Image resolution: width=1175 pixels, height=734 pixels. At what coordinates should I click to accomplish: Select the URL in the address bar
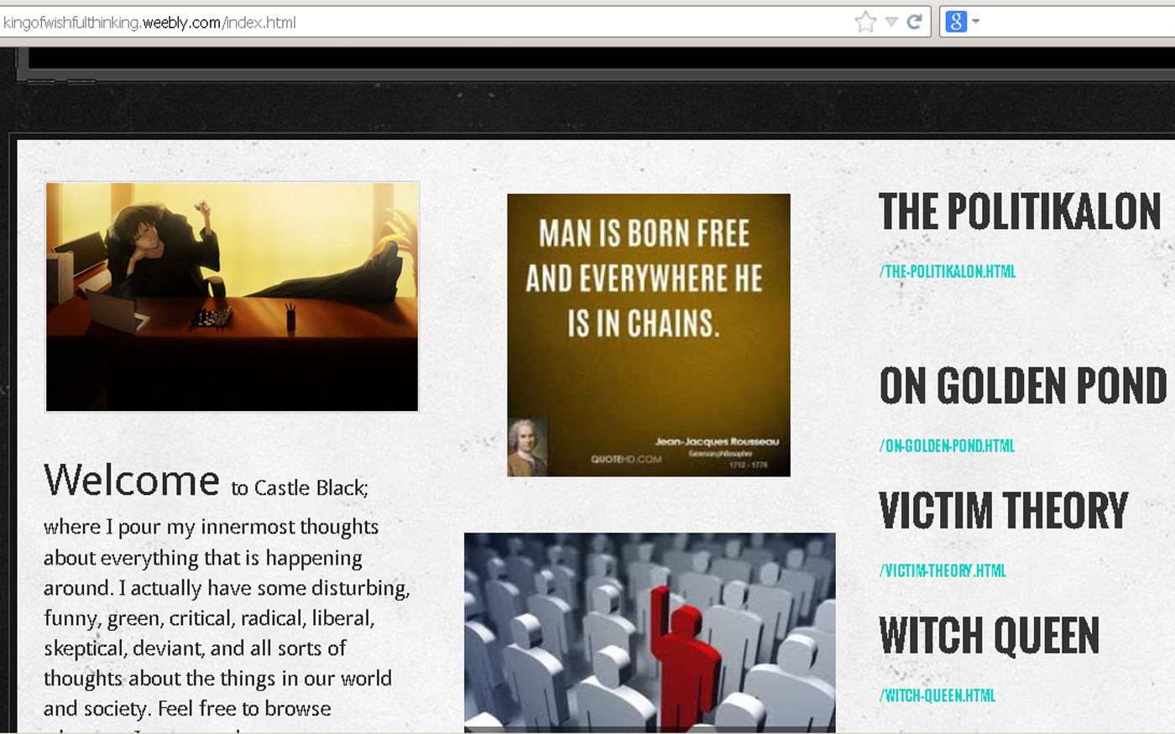tap(149, 23)
